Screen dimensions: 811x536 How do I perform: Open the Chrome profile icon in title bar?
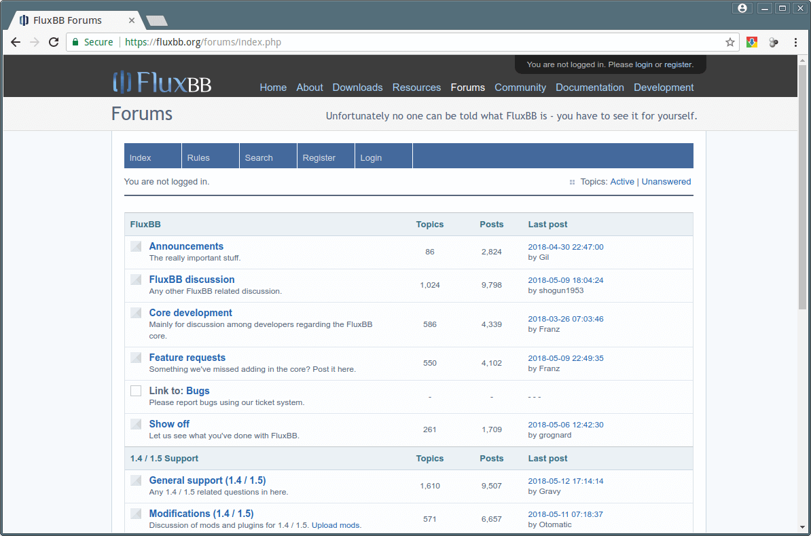(x=742, y=8)
